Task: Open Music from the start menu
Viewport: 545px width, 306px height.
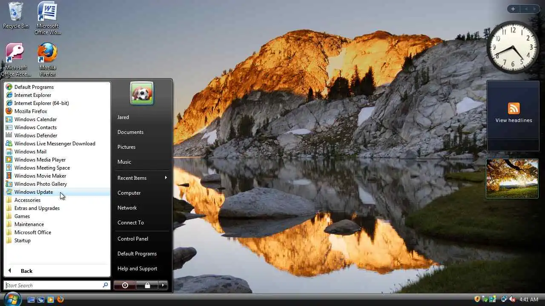Action: point(142,162)
